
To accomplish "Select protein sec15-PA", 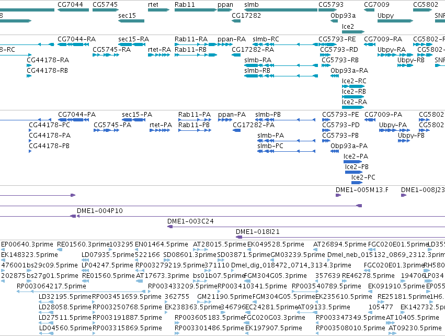I will [134, 120].
